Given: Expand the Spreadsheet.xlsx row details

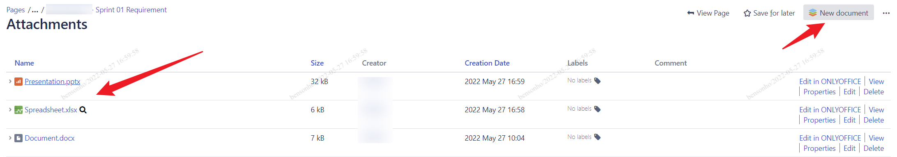Looking at the screenshot, I should coord(10,109).
